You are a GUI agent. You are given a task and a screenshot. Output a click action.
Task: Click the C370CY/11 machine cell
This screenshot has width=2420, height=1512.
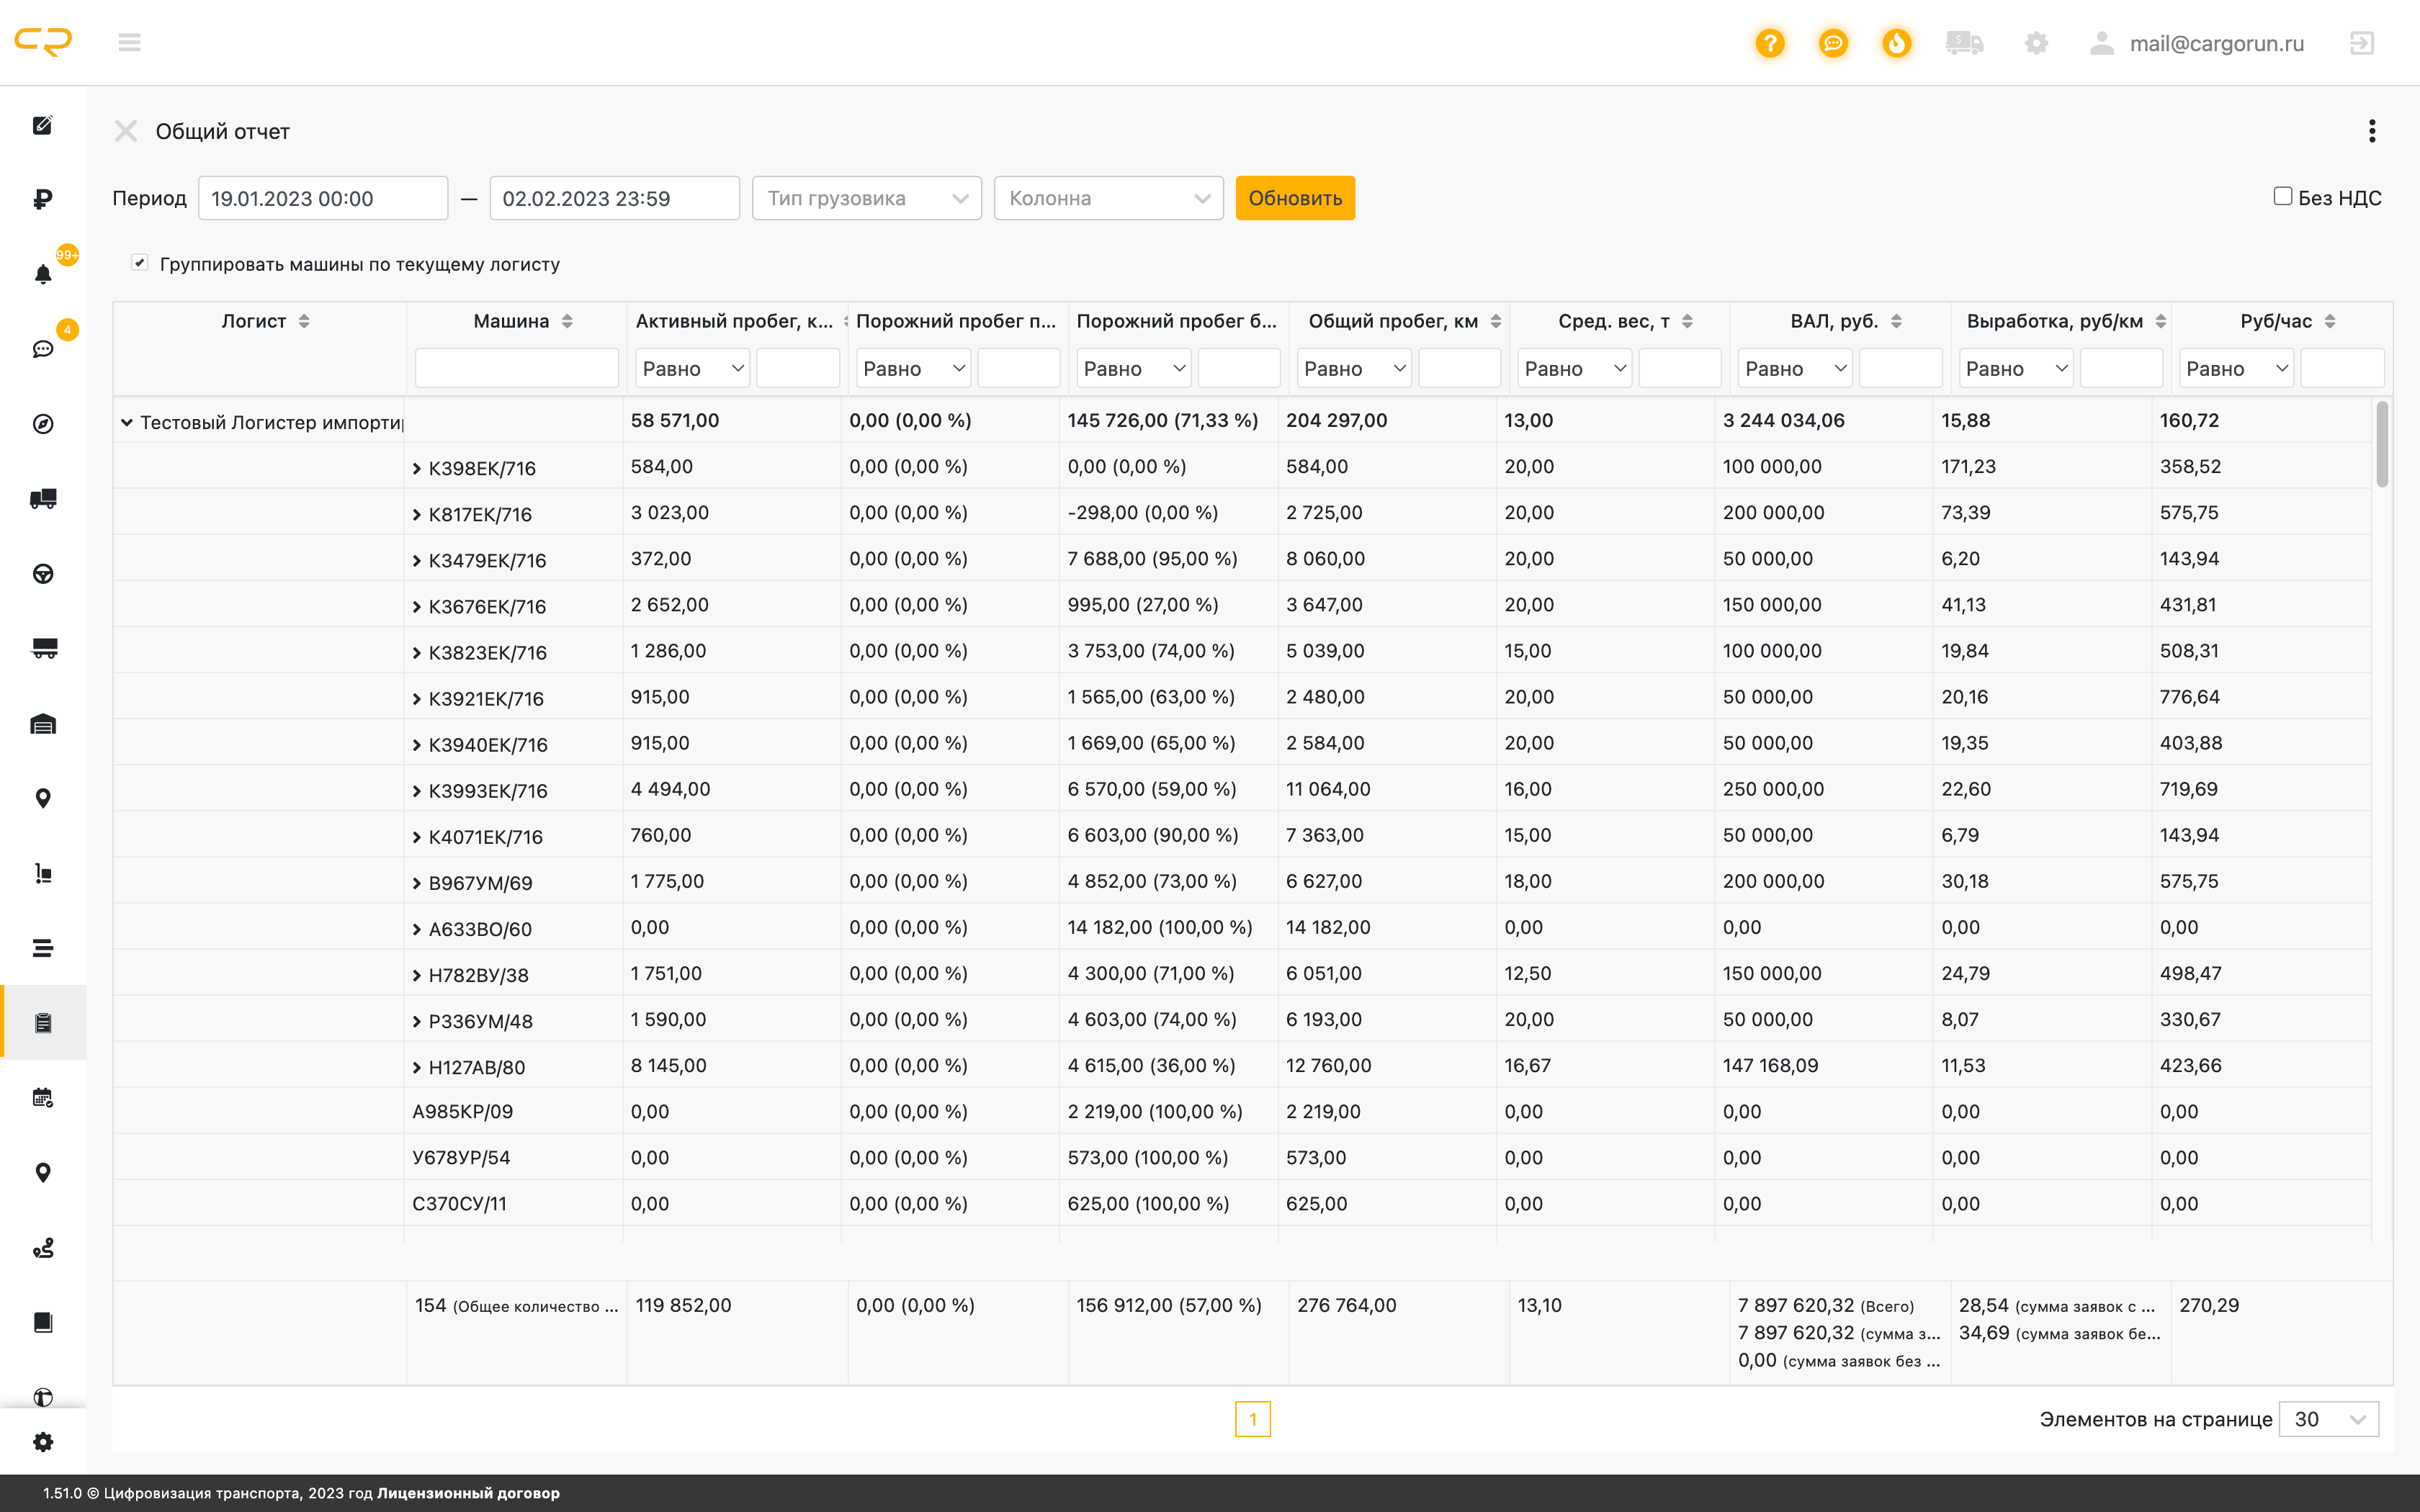tap(513, 1204)
